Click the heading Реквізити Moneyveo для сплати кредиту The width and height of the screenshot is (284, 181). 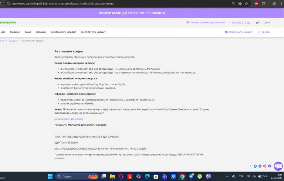pos(81,125)
